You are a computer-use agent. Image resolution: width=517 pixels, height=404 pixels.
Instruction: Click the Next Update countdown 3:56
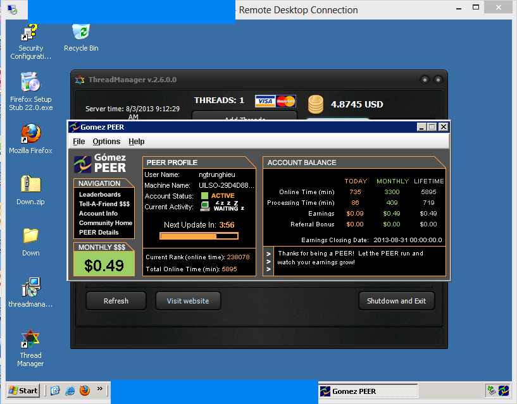[x=227, y=225]
